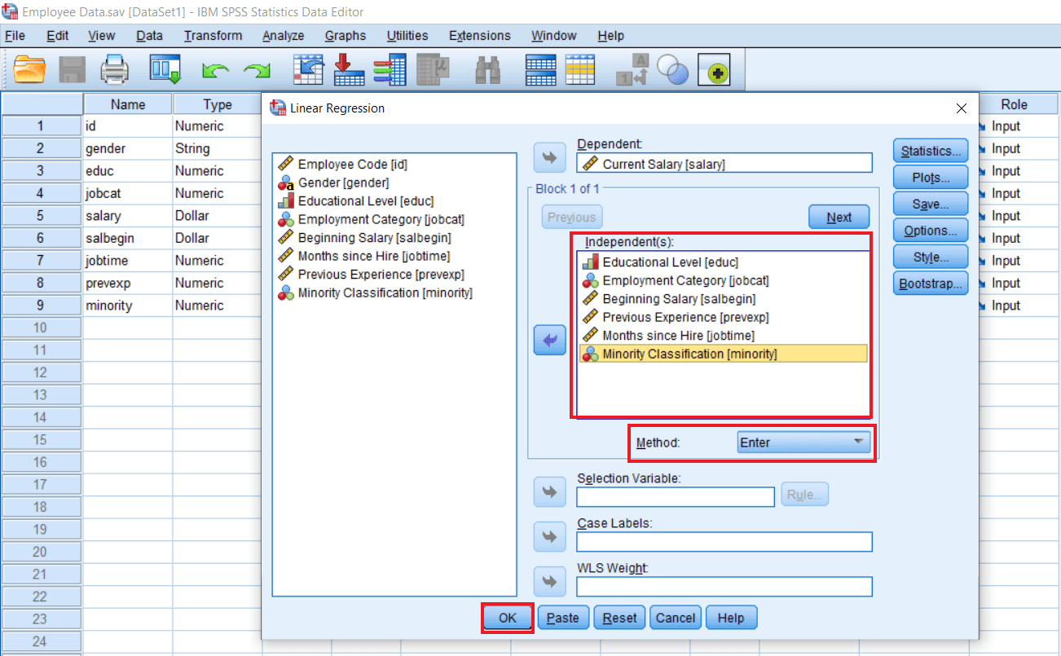Open the Utilities menu
This screenshot has height=656, width=1061.
[407, 36]
